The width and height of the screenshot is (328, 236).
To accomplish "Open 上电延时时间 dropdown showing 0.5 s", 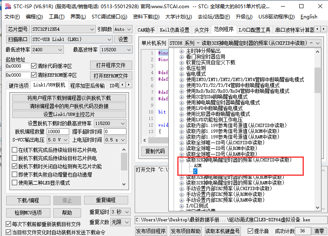I will pyautogui.click(x=115, y=140).
